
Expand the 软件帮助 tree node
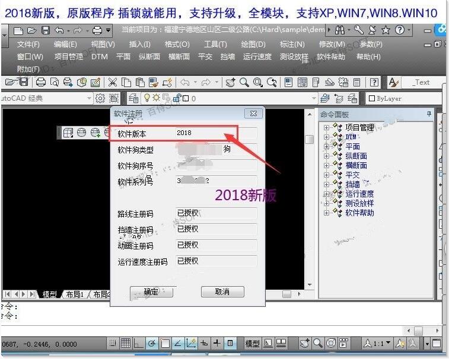click(x=326, y=213)
